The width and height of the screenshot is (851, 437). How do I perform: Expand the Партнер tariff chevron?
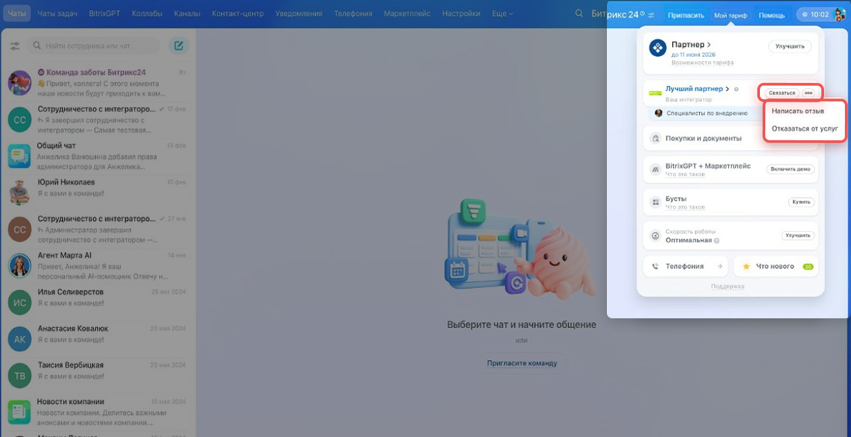point(709,45)
